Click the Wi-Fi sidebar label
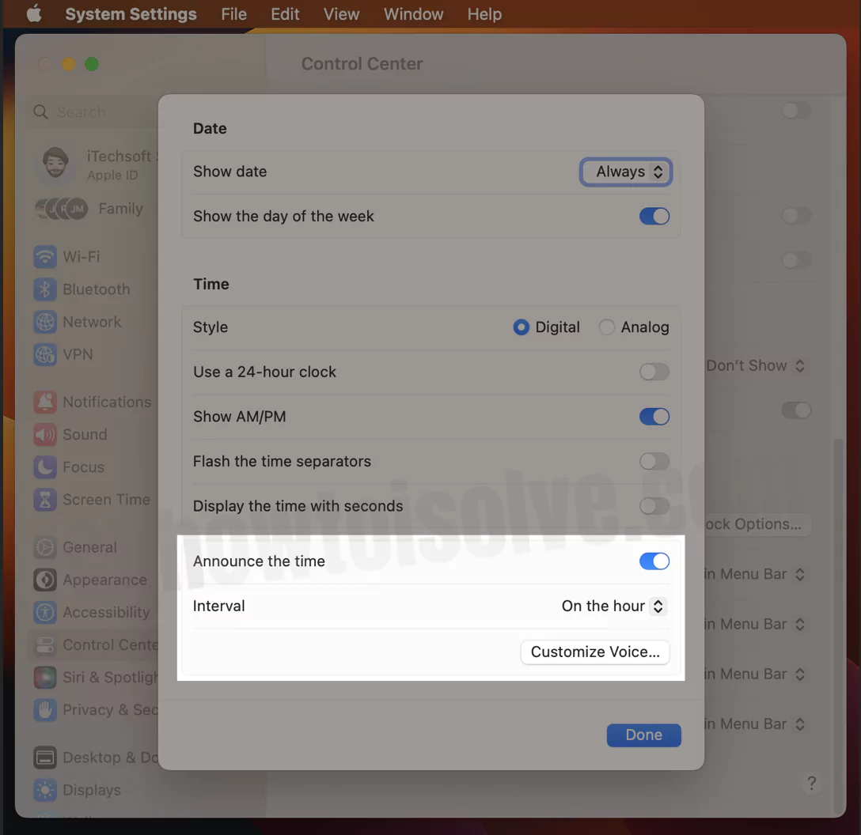 [x=82, y=257]
